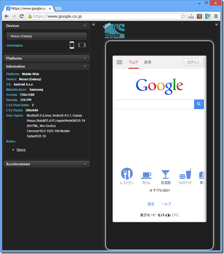Image resolution: width=224 pixels, height=254 pixels.
Task: Open Chrome's hamburger menu
Action: (216, 16)
